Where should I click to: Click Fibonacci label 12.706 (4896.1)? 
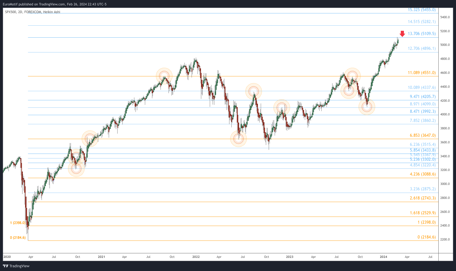pyautogui.click(x=422, y=48)
